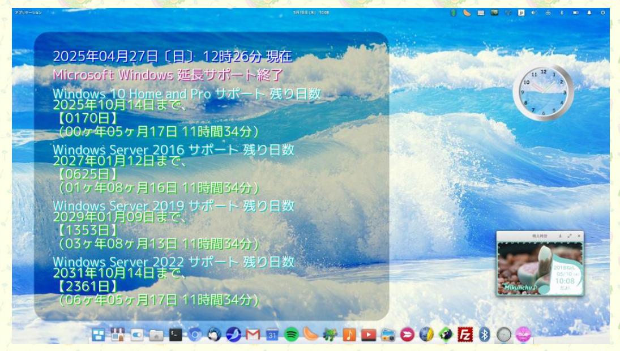
Task: Open the green diamond icon in dock
Action: pos(446,335)
